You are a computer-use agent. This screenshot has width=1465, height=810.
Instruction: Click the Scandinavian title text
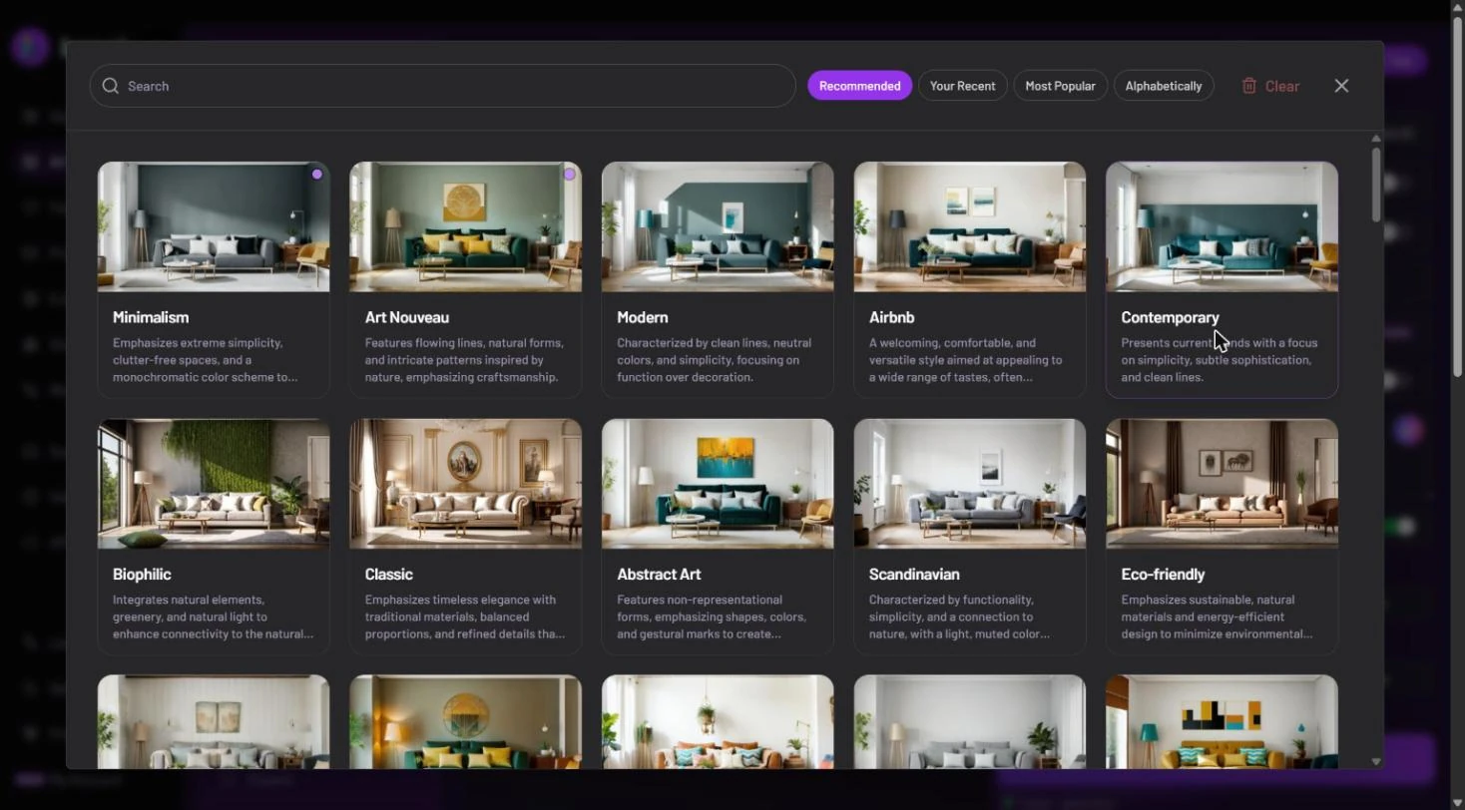pyautogui.click(x=914, y=575)
